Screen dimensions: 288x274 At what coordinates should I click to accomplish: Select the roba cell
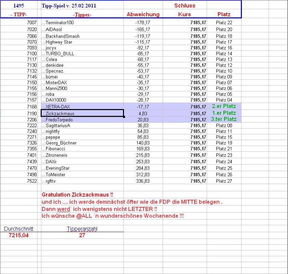tap(82, 94)
